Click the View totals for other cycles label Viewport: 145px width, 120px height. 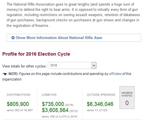click(x=24, y=66)
